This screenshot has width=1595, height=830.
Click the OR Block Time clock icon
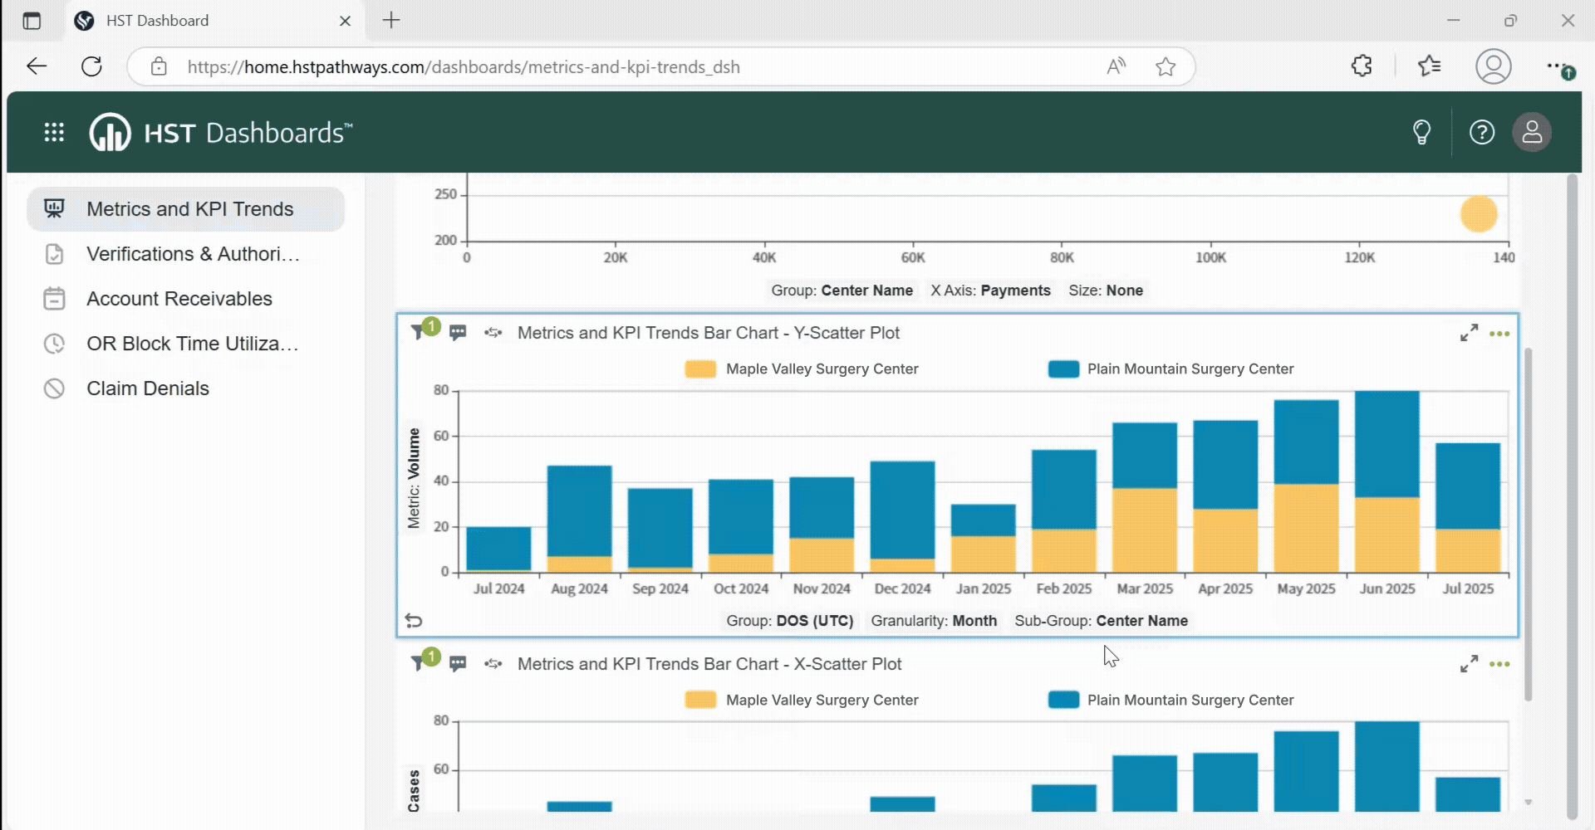(54, 344)
